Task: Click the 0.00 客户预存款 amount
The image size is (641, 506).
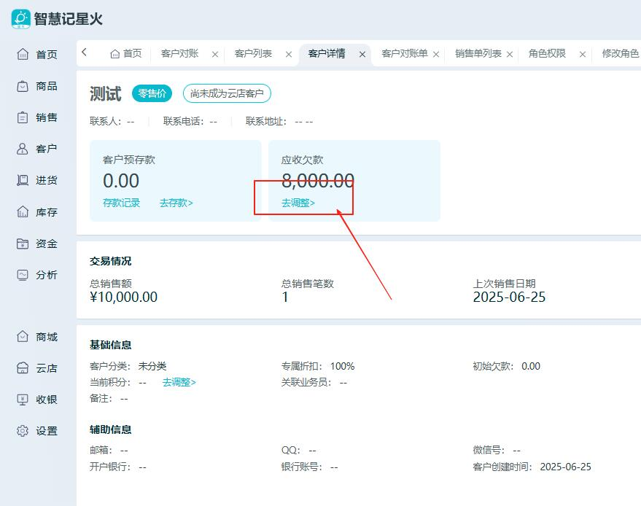Action: coord(121,181)
